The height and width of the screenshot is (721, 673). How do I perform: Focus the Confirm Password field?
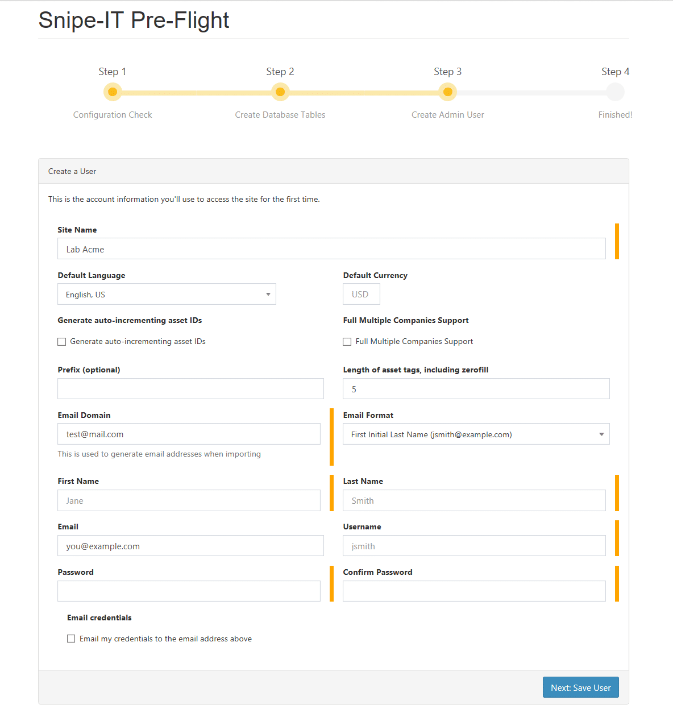pyautogui.click(x=474, y=591)
